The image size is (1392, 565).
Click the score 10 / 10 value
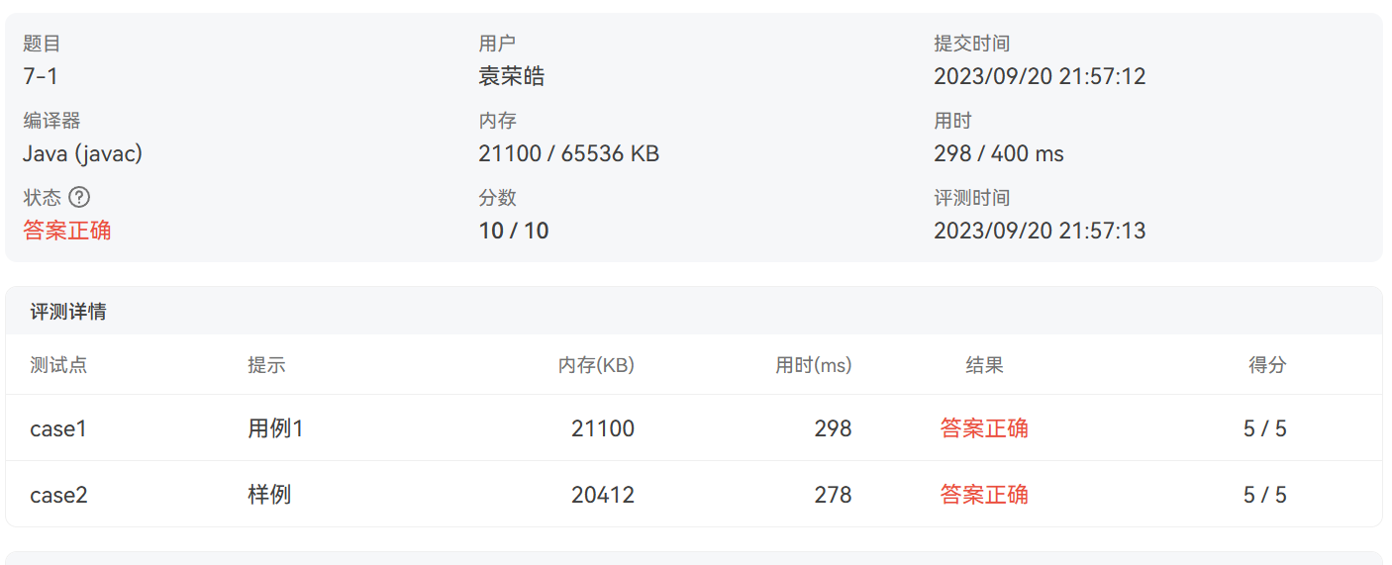(513, 231)
